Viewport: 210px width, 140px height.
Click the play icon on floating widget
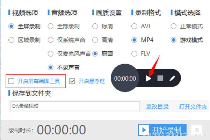click(x=148, y=78)
